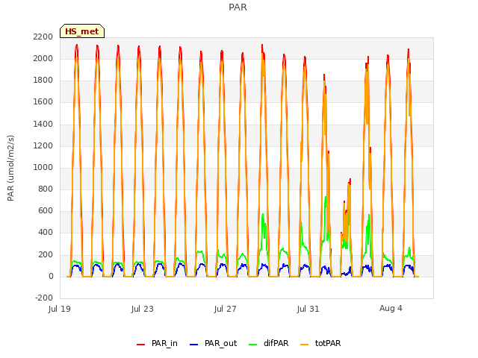Screen dimensions: 478x358
Task: Click the blue PAR_out legend swatch
Action: click(194, 345)
